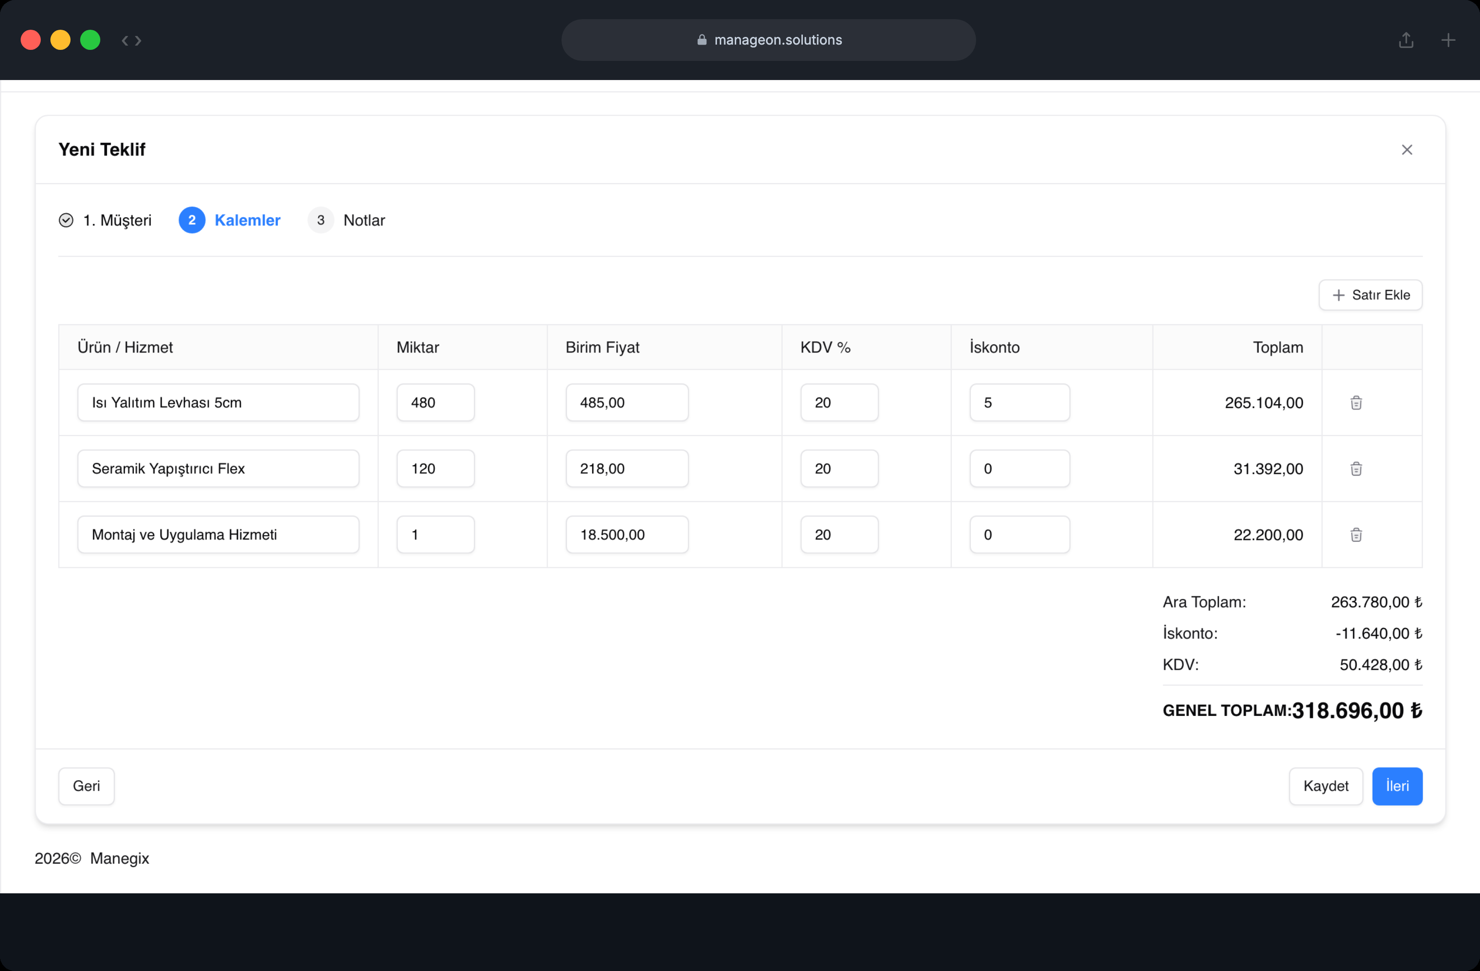Click the browser share icon
The width and height of the screenshot is (1480, 971).
(1406, 40)
